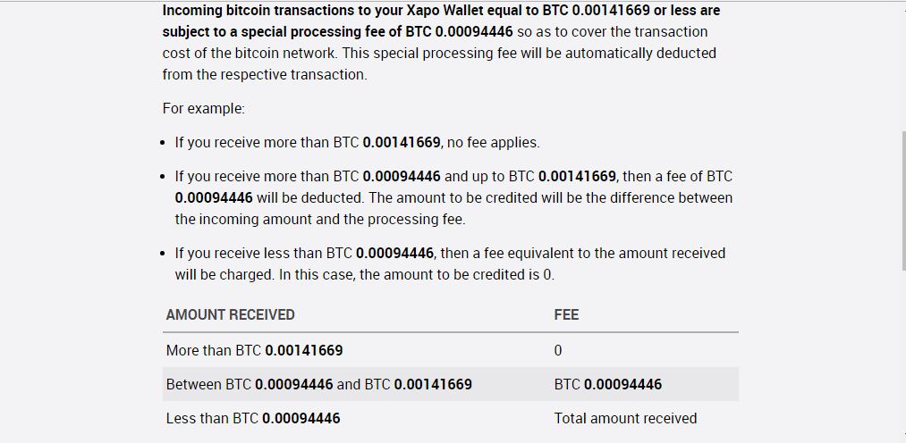Click the 'For example:' text line
This screenshot has width=906, height=443.
click(x=203, y=108)
